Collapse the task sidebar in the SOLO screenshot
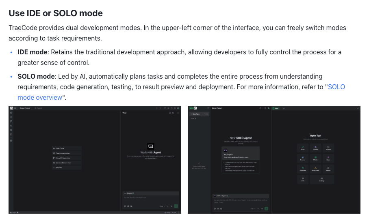Screen dimensions: 369x223 tap(208, 108)
